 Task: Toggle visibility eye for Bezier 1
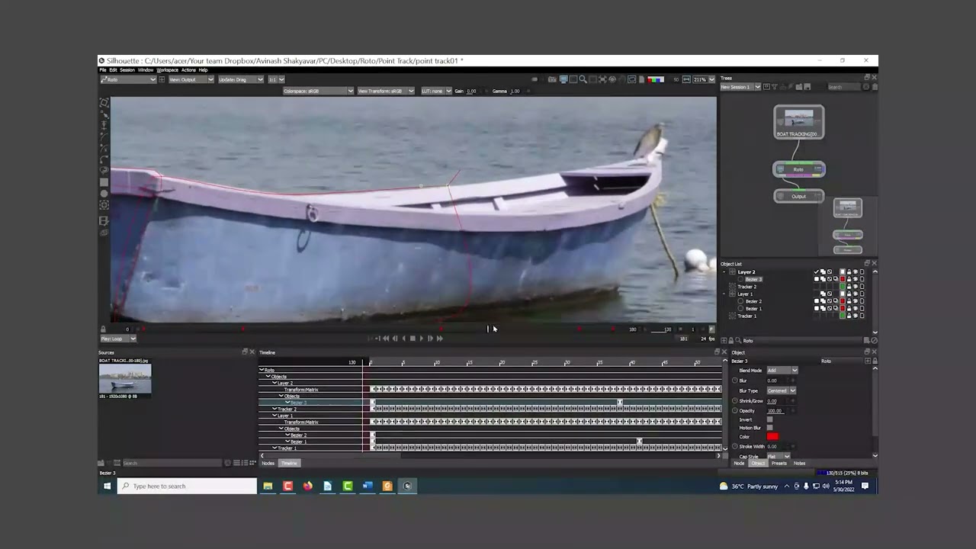(856, 308)
